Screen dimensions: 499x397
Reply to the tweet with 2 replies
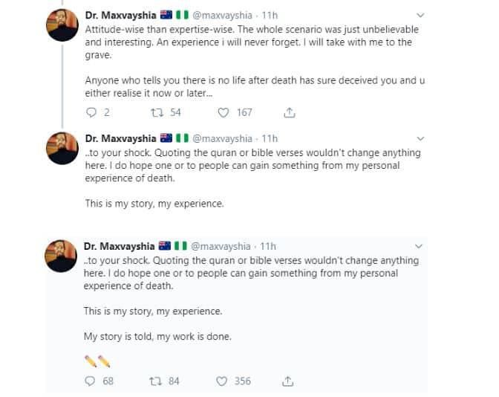pos(92,113)
